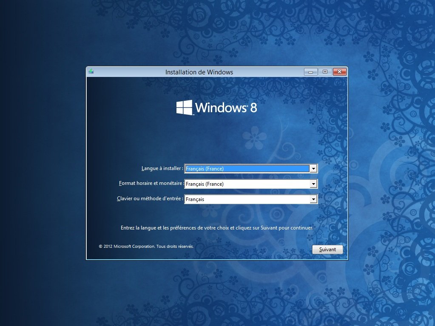Click the Format horaire et monétaire label
The image size is (435, 326).
tap(151, 183)
